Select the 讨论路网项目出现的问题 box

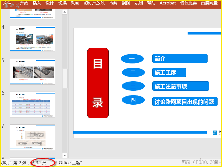tap(185, 102)
